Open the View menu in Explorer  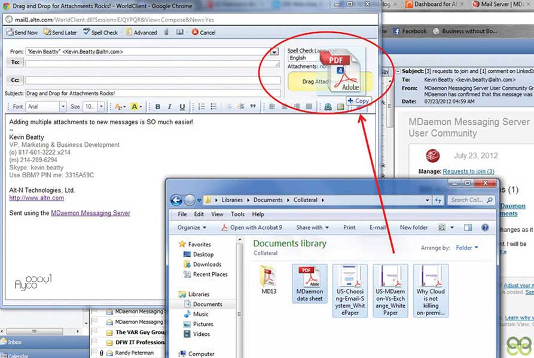click(x=217, y=214)
